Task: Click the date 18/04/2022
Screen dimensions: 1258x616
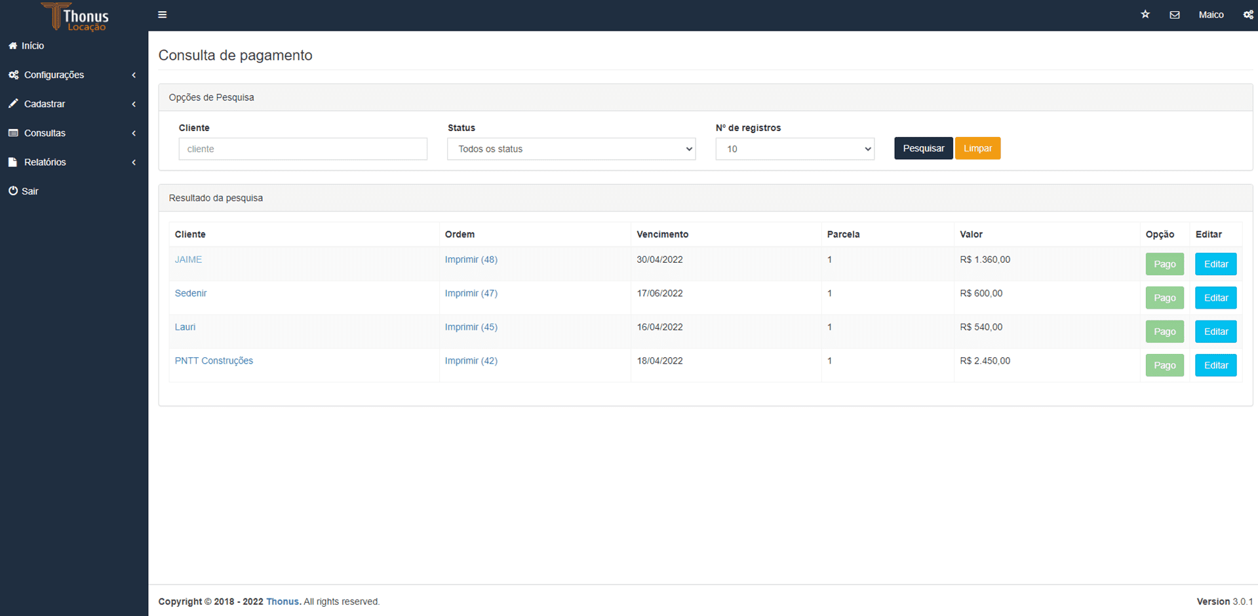Action: (x=659, y=360)
